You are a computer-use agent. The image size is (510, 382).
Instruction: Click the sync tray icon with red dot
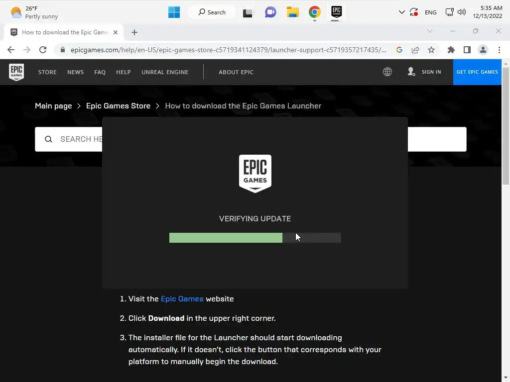click(x=413, y=12)
